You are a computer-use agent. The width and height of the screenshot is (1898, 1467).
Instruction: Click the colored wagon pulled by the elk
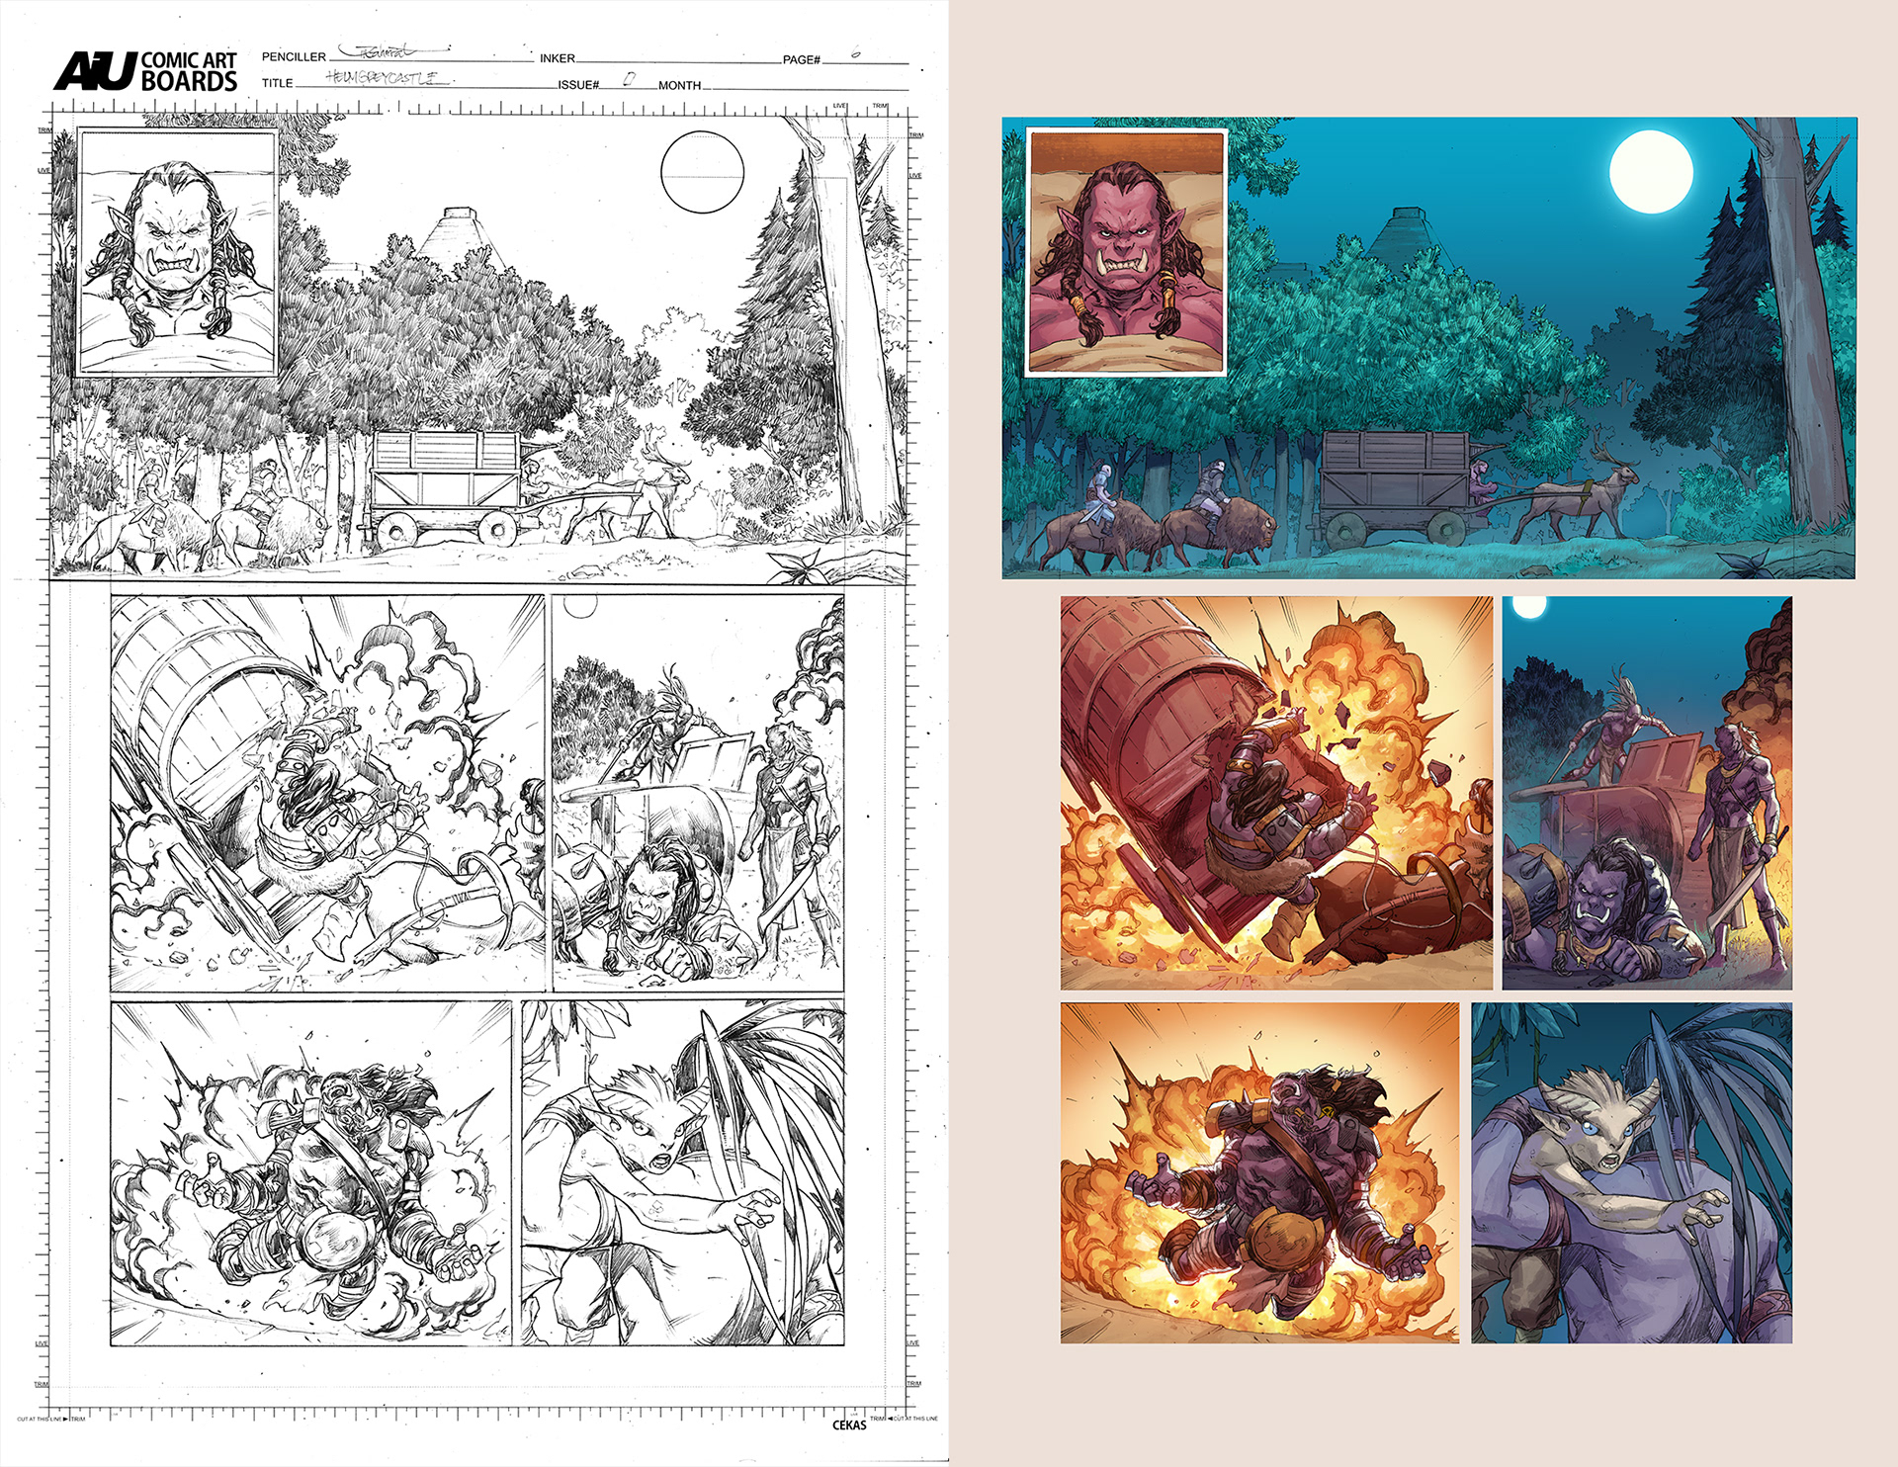point(1394,484)
